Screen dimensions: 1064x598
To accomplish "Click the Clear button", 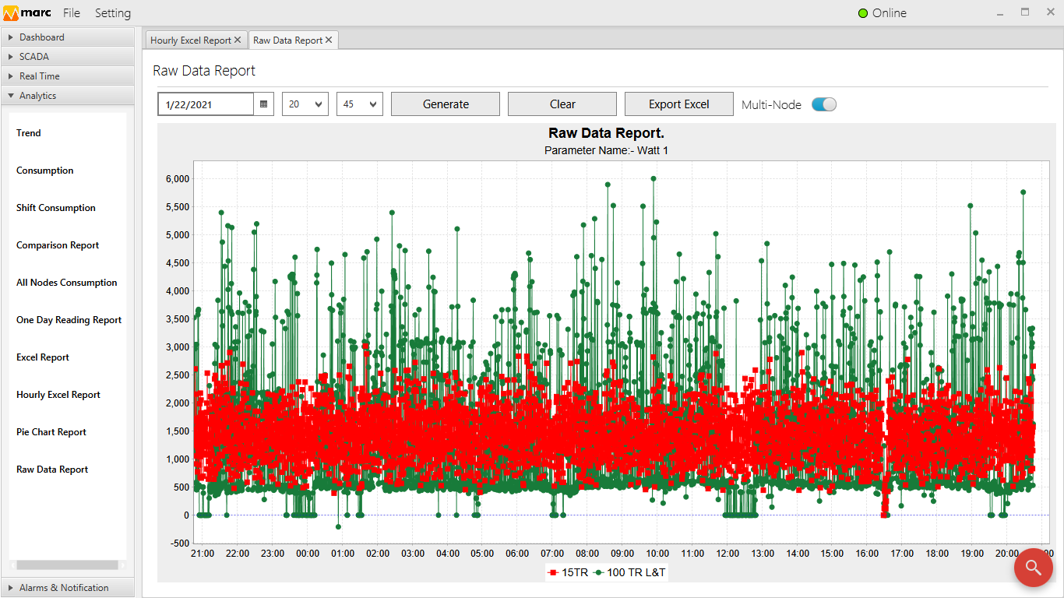I will [x=562, y=104].
